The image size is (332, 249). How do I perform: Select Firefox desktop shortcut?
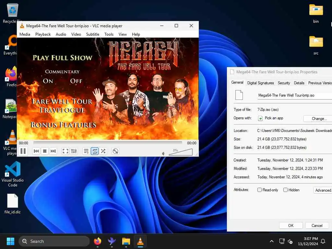pyautogui.click(x=11, y=77)
